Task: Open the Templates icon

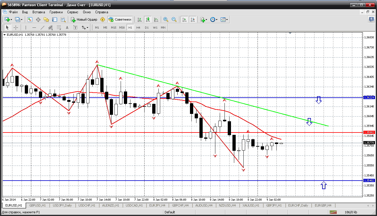Action: [223, 19]
